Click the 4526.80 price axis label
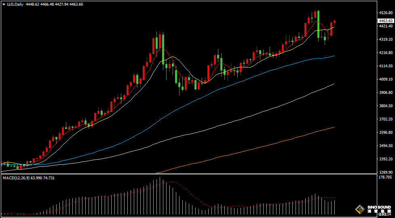This screenshot has height=218, width=395. pos(385,13)
